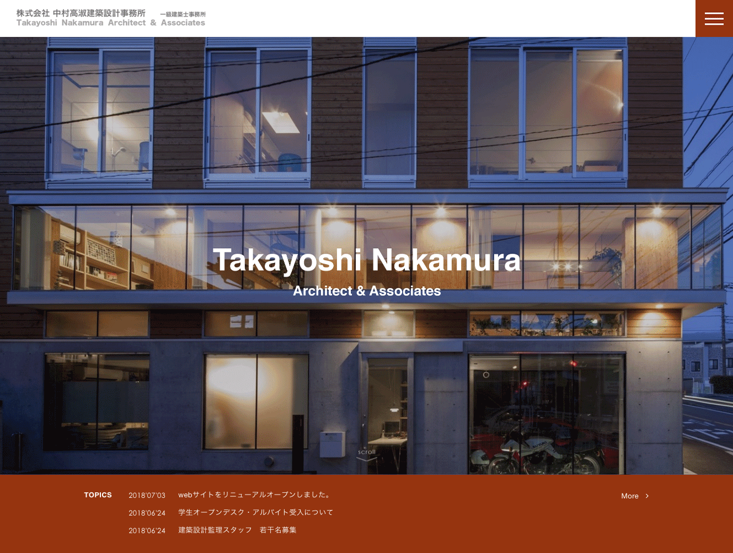Click the chevron next to More

[647, 496]
